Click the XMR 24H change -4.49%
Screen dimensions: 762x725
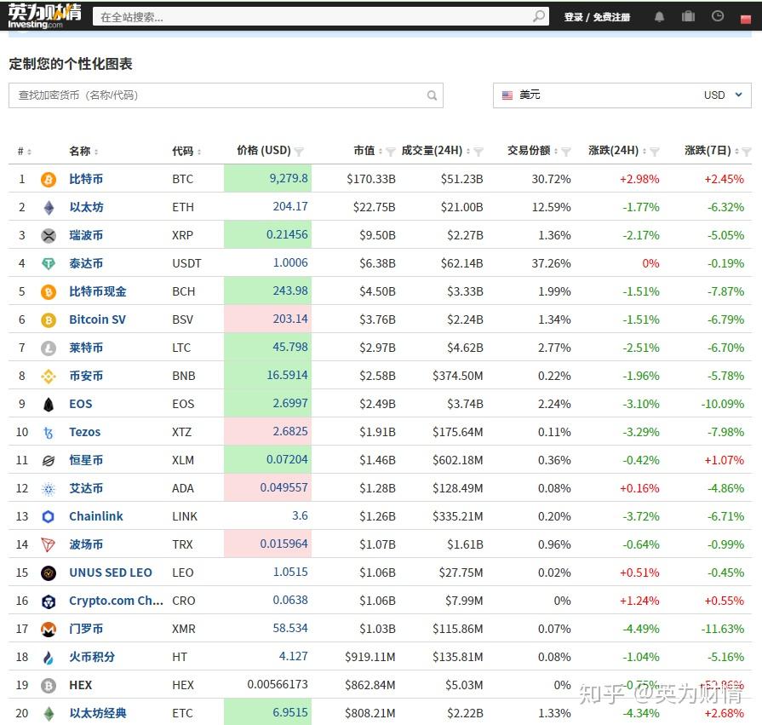click(x=641, y=629)
